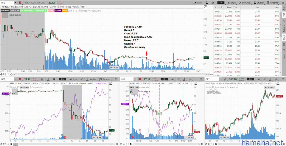The width and height of the screenshot is (286, 146).
Task: Open flask studies icon on middle daily chart
Action: coord(184,79)
